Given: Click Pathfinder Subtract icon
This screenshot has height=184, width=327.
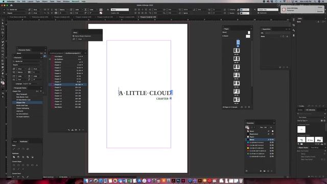Looking at the screenshot, I should 18,157.
